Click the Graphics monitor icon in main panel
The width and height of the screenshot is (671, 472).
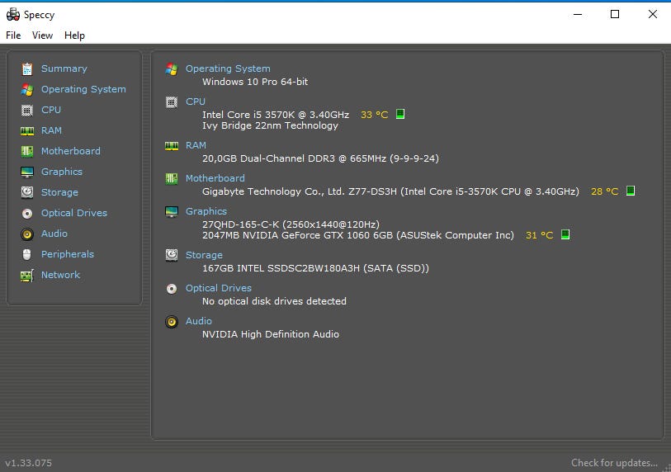pos(172,211)
